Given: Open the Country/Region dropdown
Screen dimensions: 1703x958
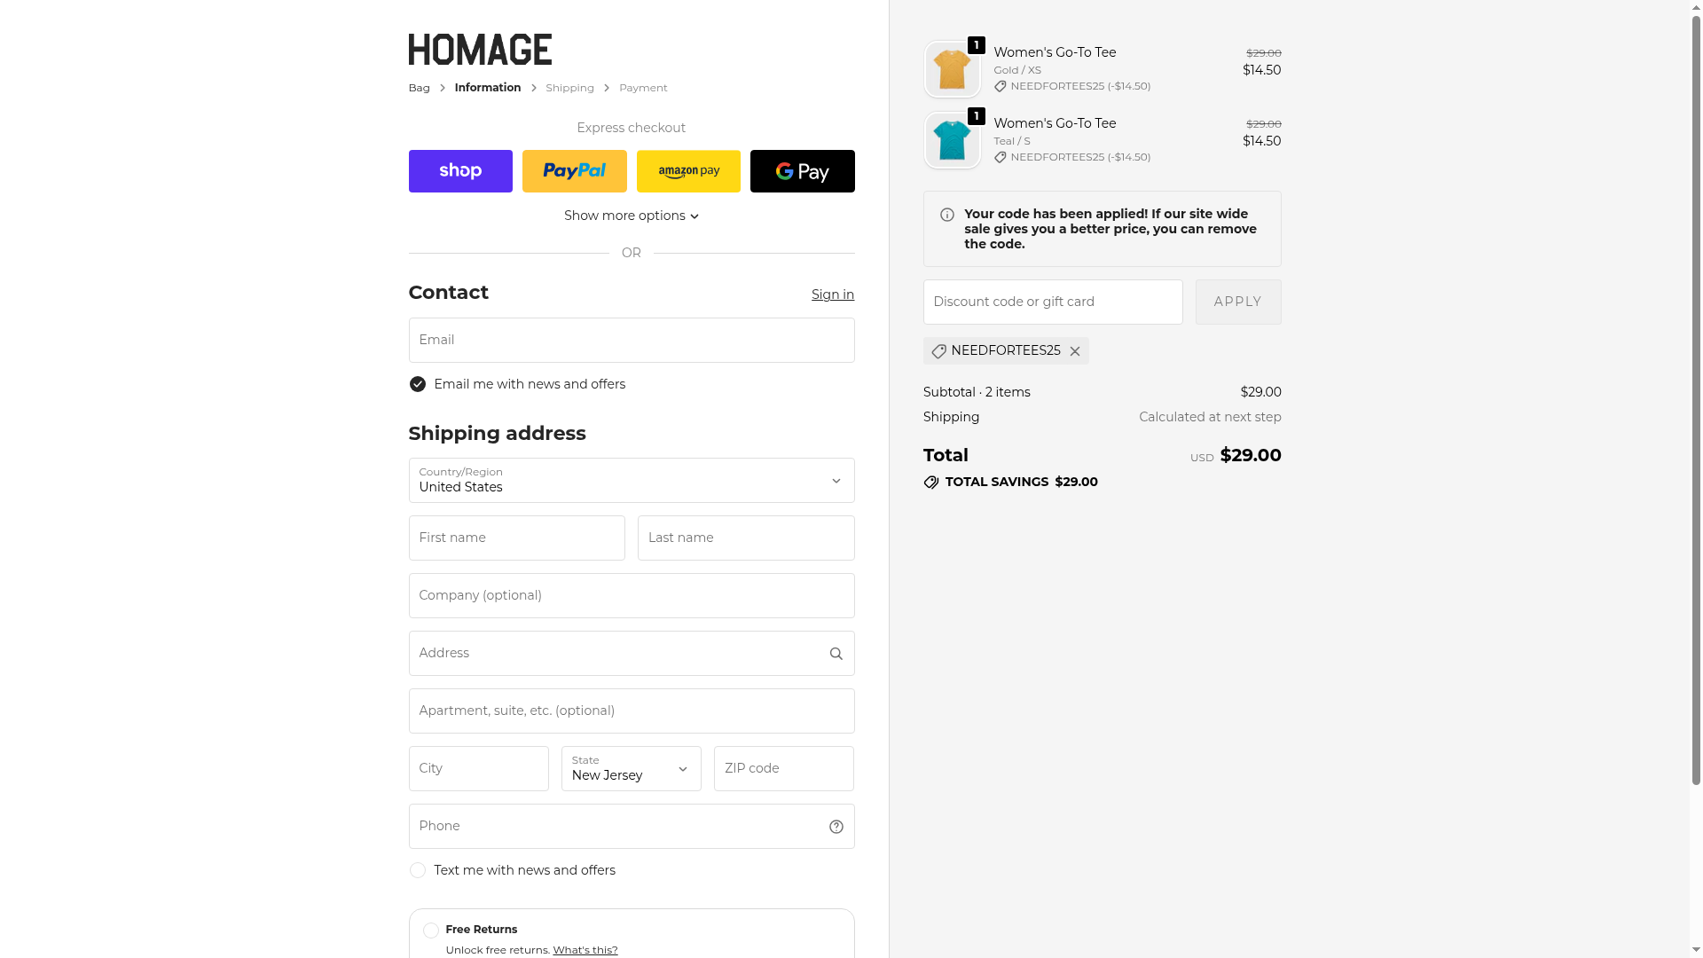Looking at the screenshot, I should 631,481.
